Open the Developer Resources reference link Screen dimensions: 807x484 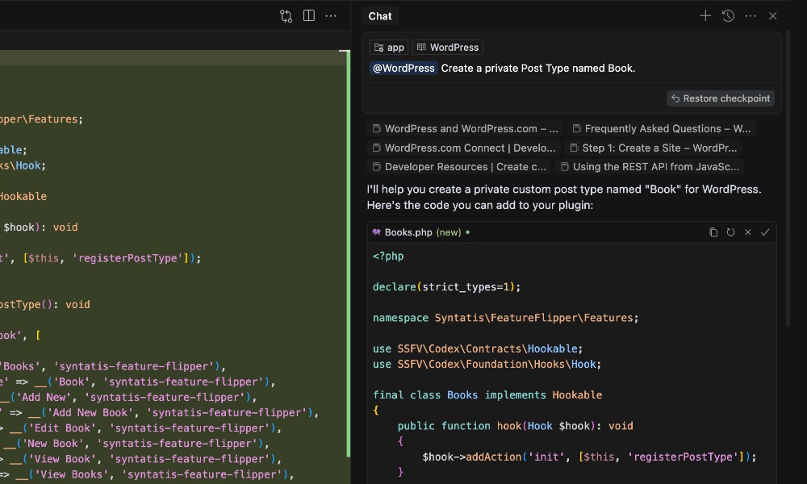(459, 167)
